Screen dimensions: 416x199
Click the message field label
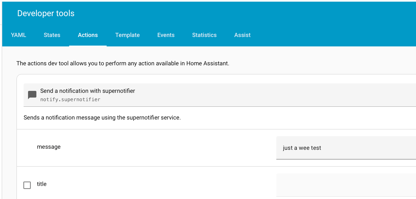(x=49, y=147)
